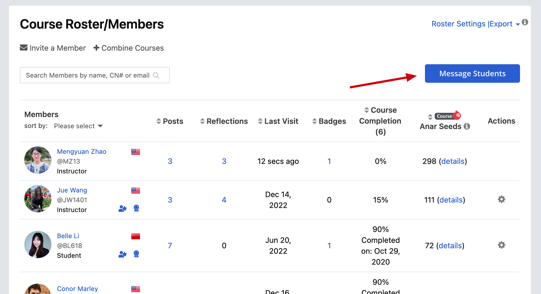Click the 'Course Roster/Members' heading
541x294 pixels.
click(92, 24)
